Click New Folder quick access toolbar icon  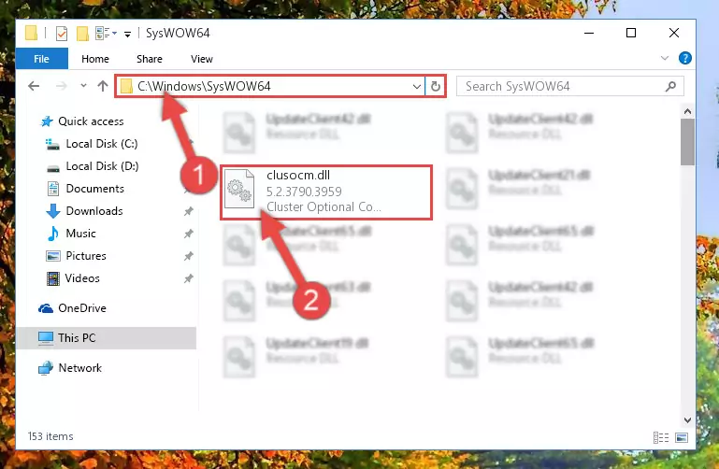coord(82,34)
